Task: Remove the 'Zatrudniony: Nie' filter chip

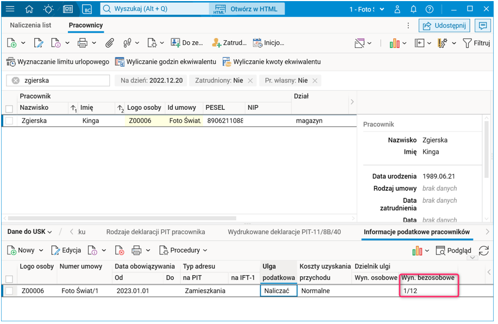Action: [x=250, y=81]
